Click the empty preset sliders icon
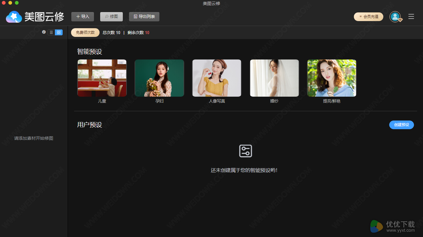 point(246,151)
